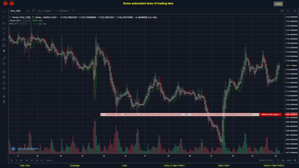
Task: Switch chart to fullscreen mode
Action: coord(288,11)
